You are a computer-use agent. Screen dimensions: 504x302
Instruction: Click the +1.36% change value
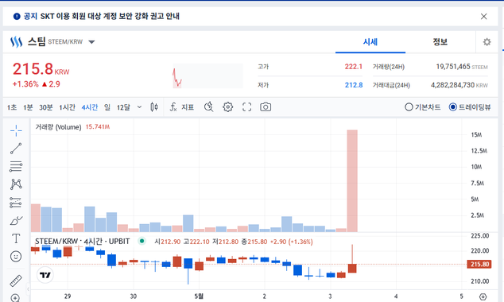tap(25, 84)
